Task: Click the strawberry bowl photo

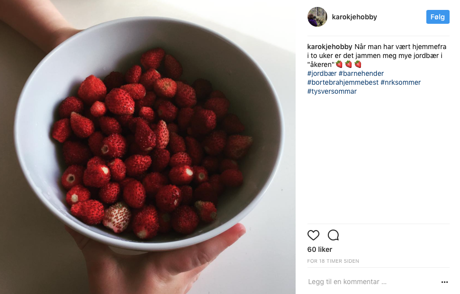Action: [148, 147]
